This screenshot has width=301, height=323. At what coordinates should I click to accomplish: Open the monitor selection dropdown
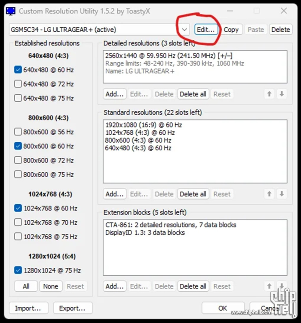(184, 30)
